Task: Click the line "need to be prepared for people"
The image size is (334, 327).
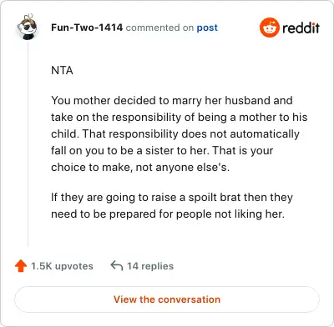Action: pos(168,214)
